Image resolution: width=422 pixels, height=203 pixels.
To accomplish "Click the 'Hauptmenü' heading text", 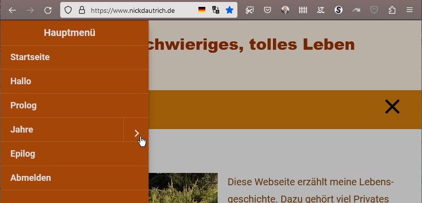I will [x=70, y=33].
